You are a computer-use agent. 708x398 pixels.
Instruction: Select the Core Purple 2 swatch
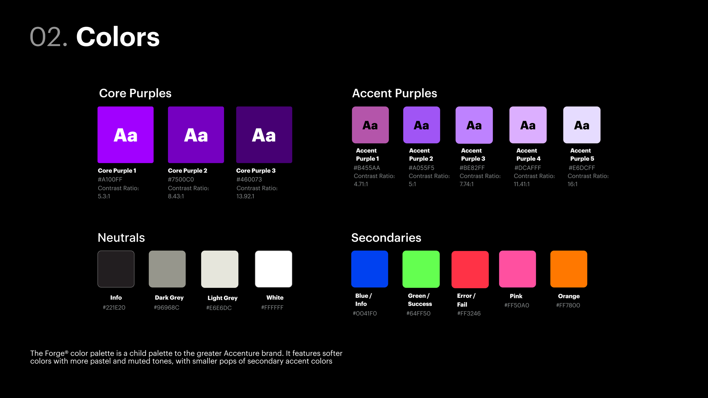click(x=196, y=135)
